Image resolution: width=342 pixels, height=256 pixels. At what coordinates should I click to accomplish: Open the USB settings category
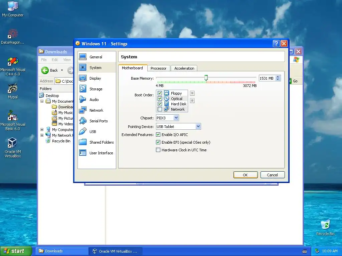[x=97, y=131]
